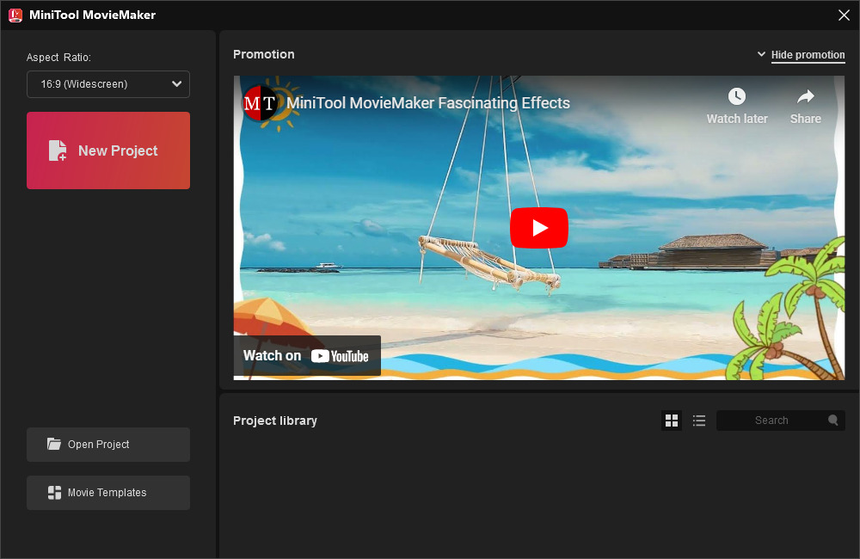The image size is (860, 559).
Task: Click the Hide promotion link
Action: click(x=808, y=55)
